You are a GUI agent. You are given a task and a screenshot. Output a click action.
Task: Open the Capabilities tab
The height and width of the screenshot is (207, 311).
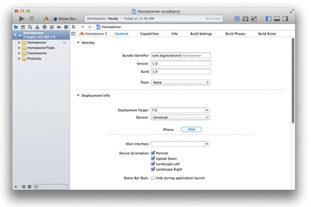pyautogui.click(x=150, y=34)
